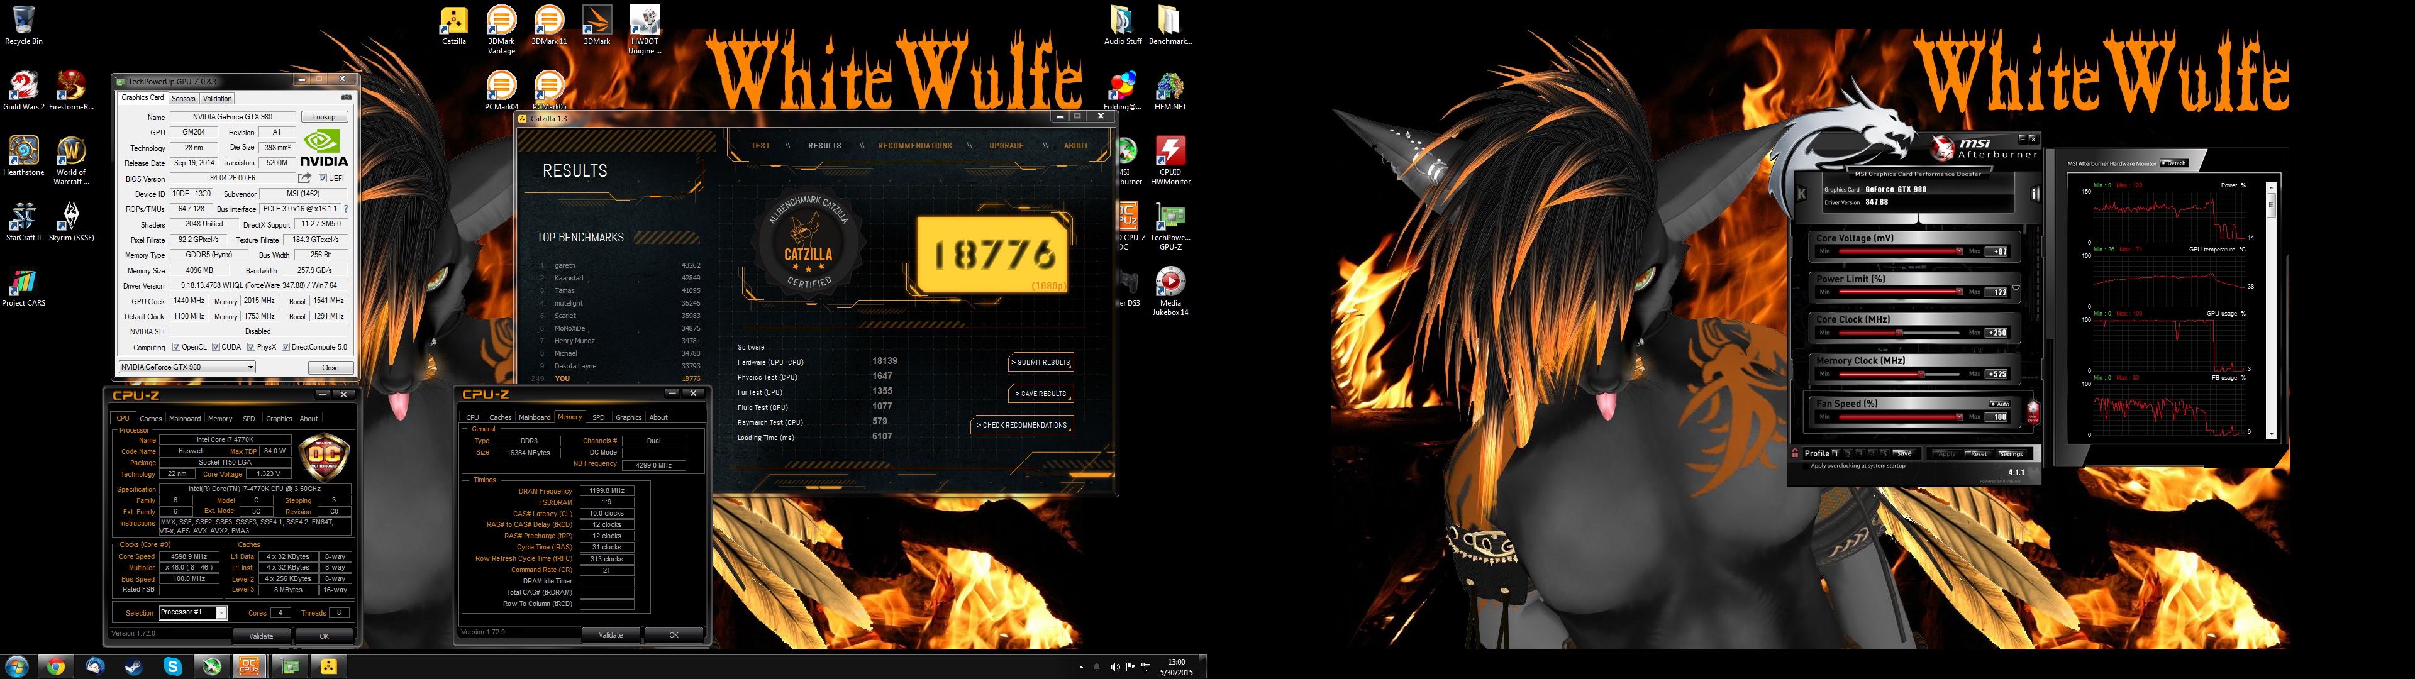Click the Afterburner Reset button
Image resolution: width=2415 pixels, height=679 pixels.
click(1978, 454)
